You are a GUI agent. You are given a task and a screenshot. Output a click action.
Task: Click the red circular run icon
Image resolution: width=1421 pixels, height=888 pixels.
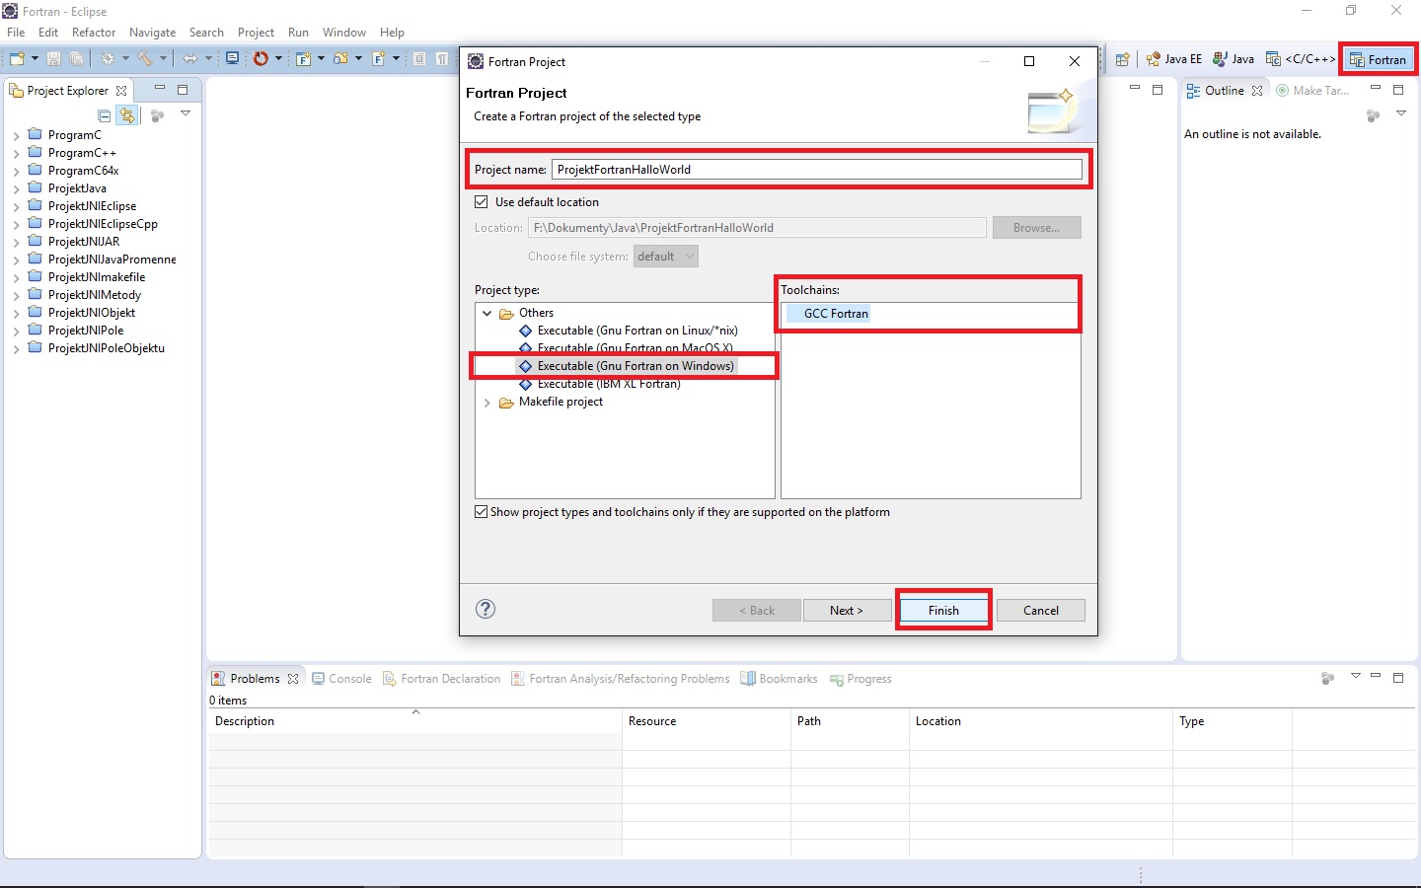tap(261, 59)
